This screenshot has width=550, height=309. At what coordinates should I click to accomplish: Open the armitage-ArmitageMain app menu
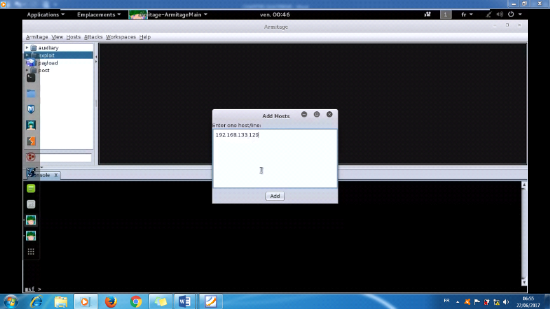pyautogui.click(x=168, y=14)
